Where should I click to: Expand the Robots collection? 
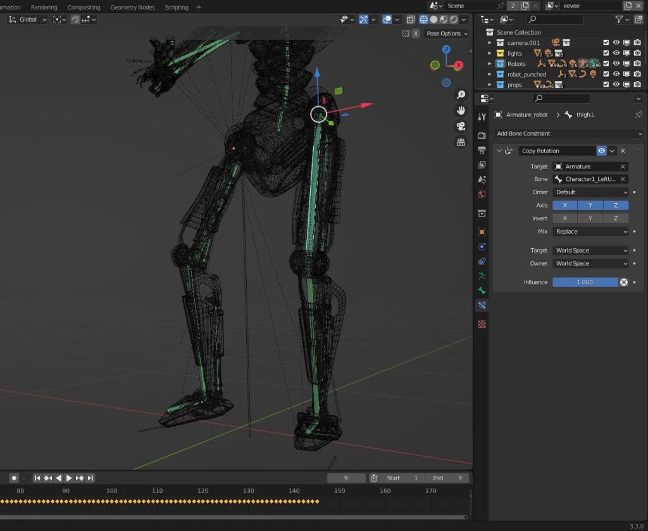coord(490,64)
